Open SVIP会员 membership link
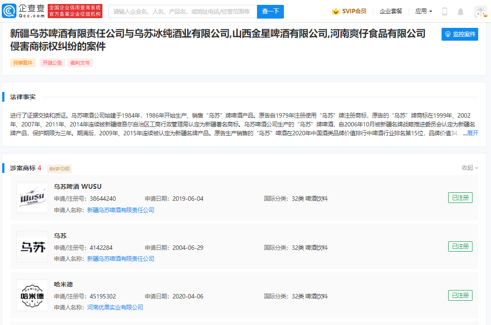This screenshot has height=325, width=491. click(354, 11)
